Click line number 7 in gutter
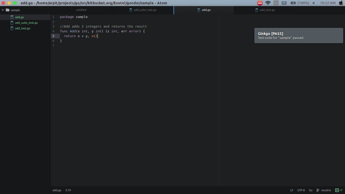 (x=53, y=46)
